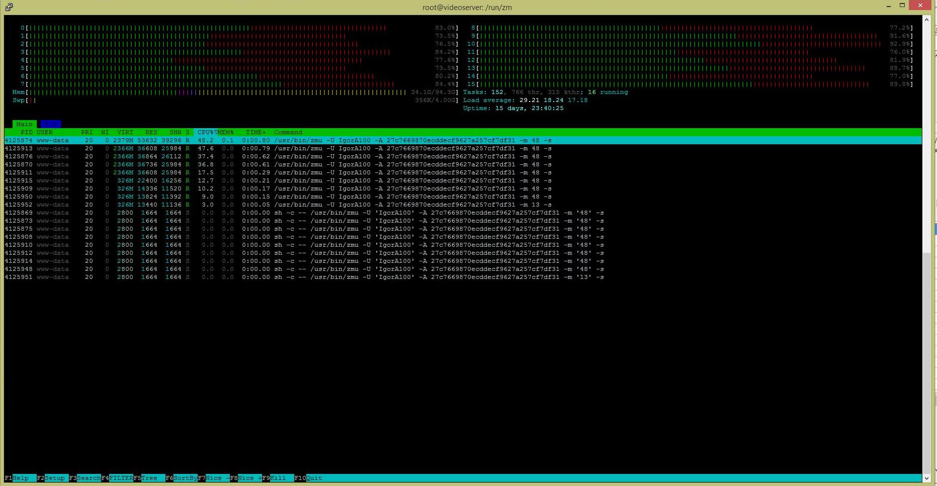The image size is (937, 486).
Task: Sort by the PRI column header
Action: point(87,132)
